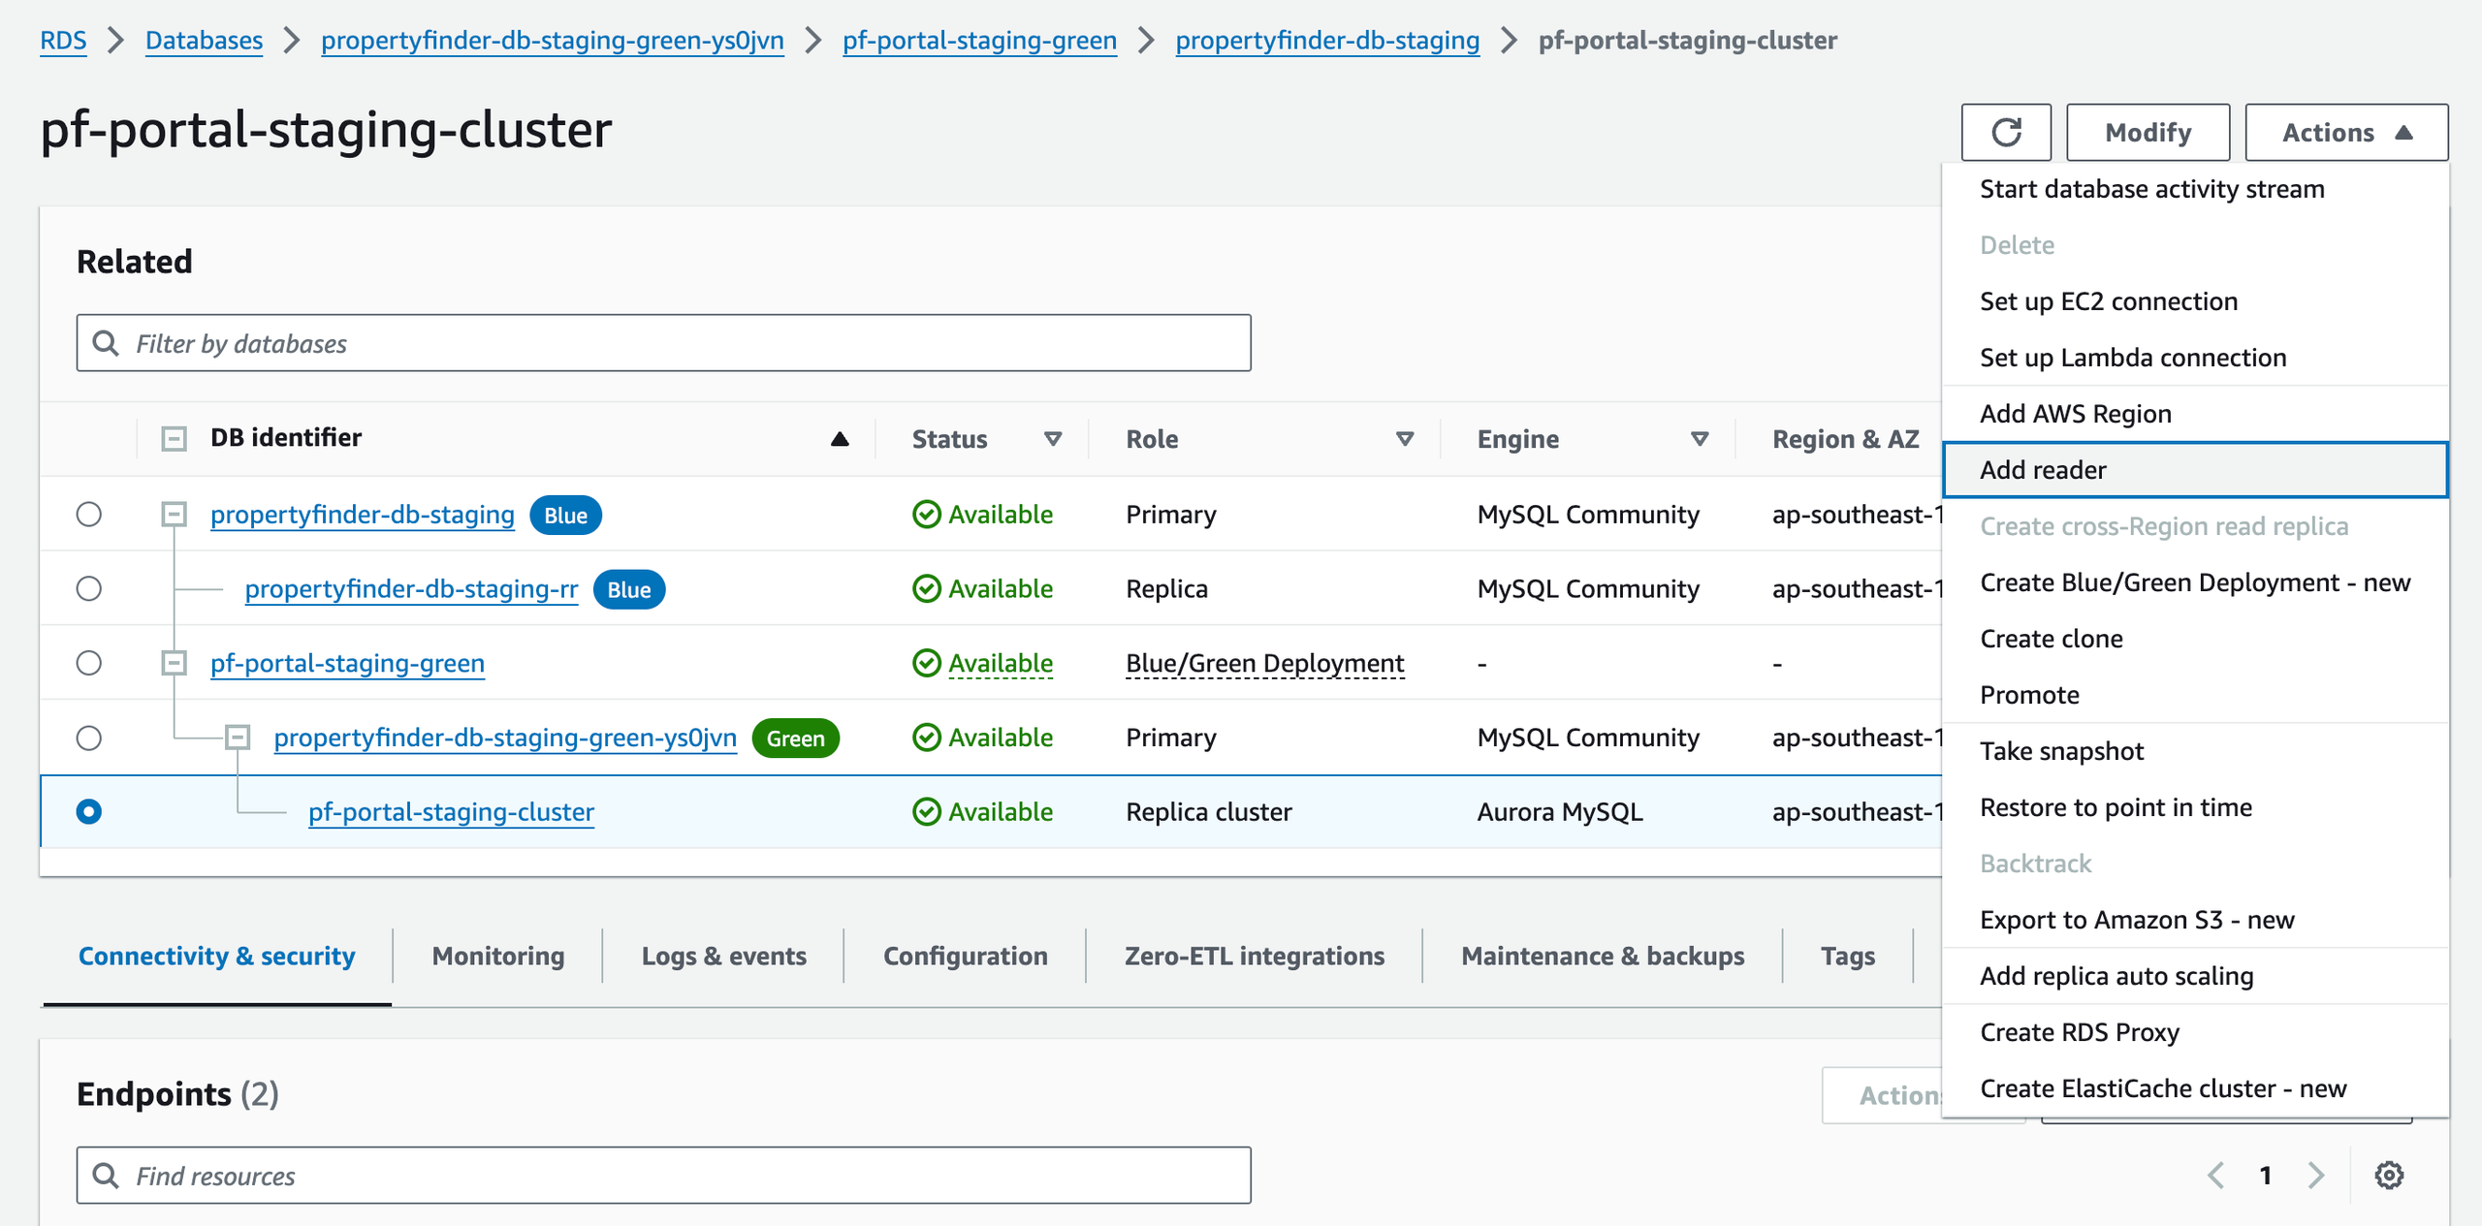Collapse all rows via DB identifier header toggle

174,439
